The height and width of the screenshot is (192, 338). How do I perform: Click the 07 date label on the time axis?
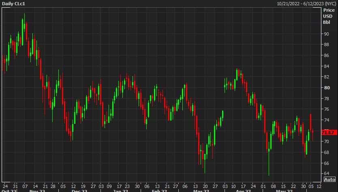point(25,186)
